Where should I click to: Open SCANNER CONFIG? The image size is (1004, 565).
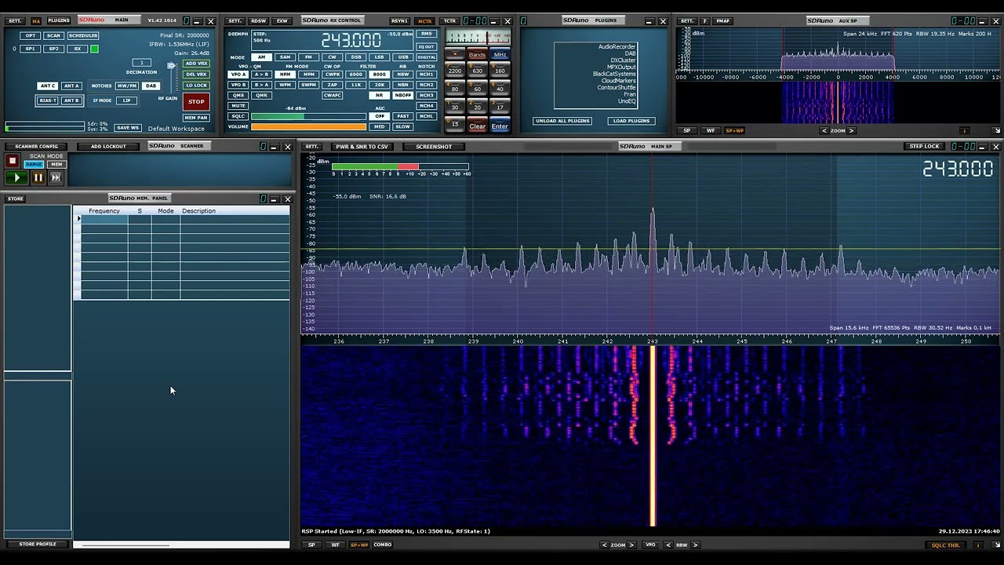(x=36, y=147)
